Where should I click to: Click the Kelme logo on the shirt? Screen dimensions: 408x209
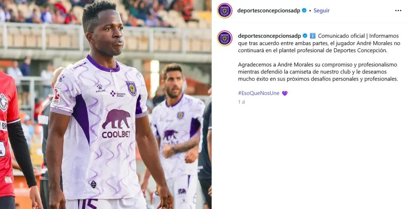[x=100, y=88]
